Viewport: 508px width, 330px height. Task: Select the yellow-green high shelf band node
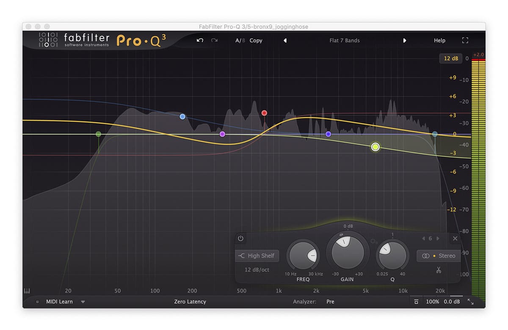pos(375,147)
